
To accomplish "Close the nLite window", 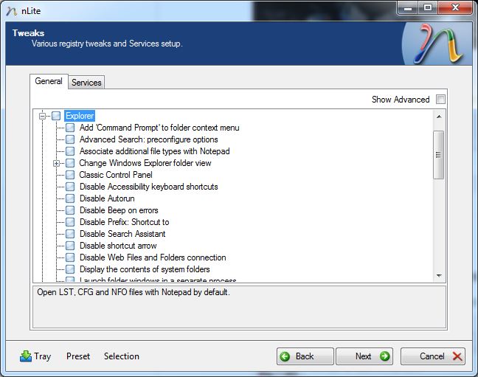I will pyautogui.click(x=455, y=7).
